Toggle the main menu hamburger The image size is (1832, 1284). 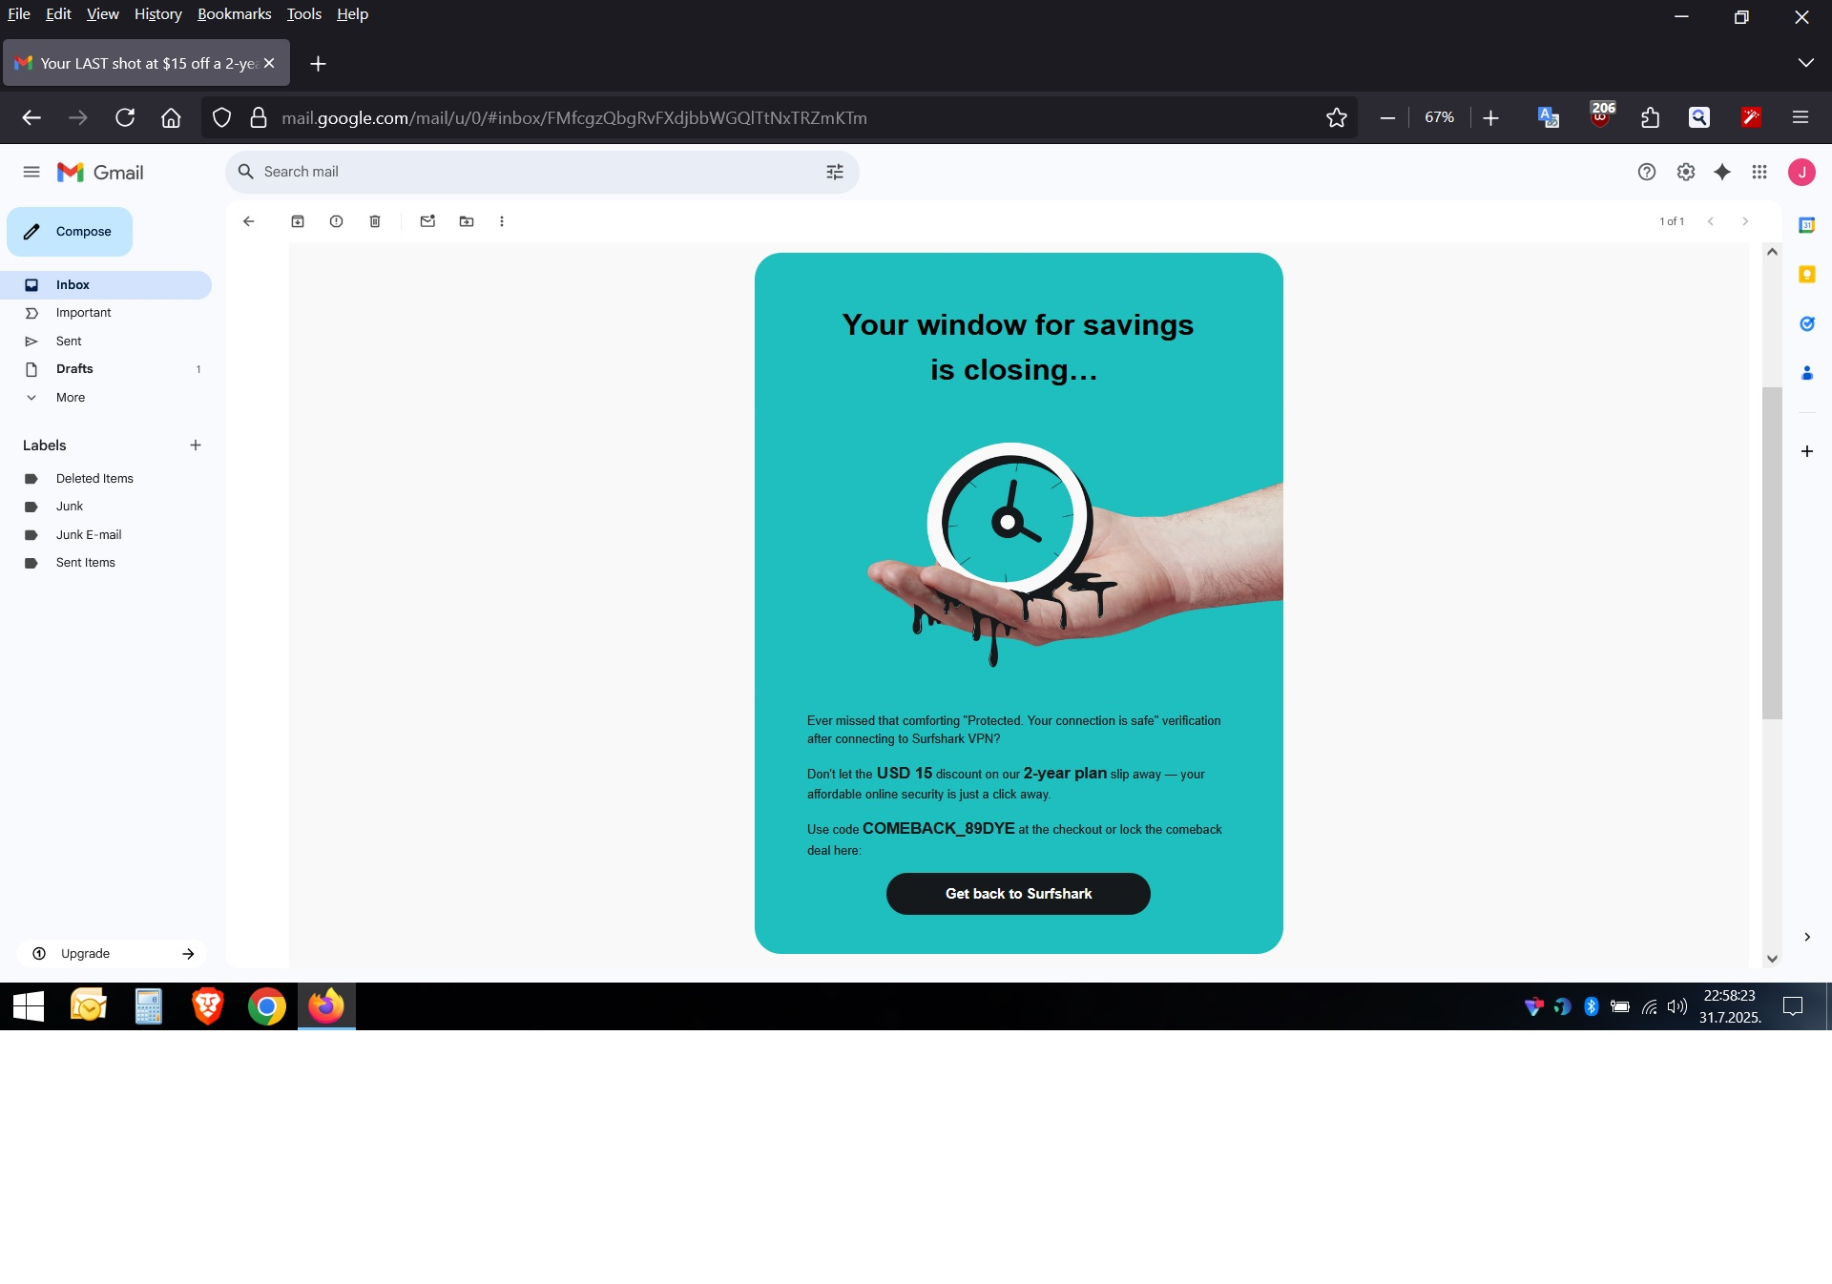pos(31,172)
